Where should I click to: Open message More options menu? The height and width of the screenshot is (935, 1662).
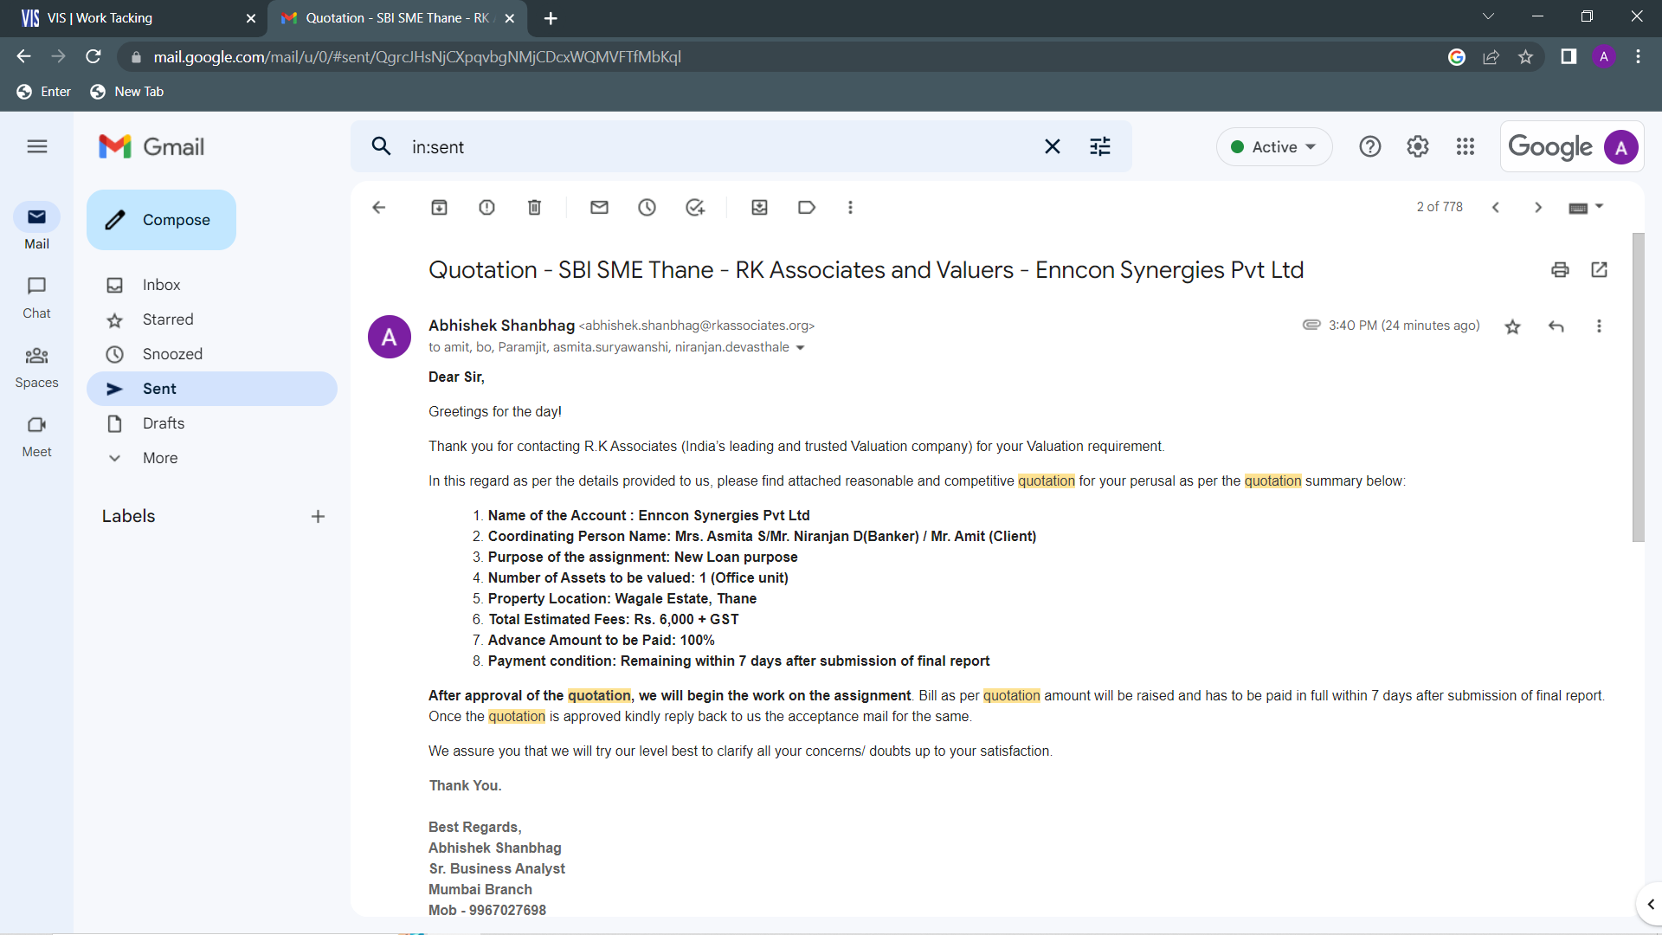(x=1600, y=326)
